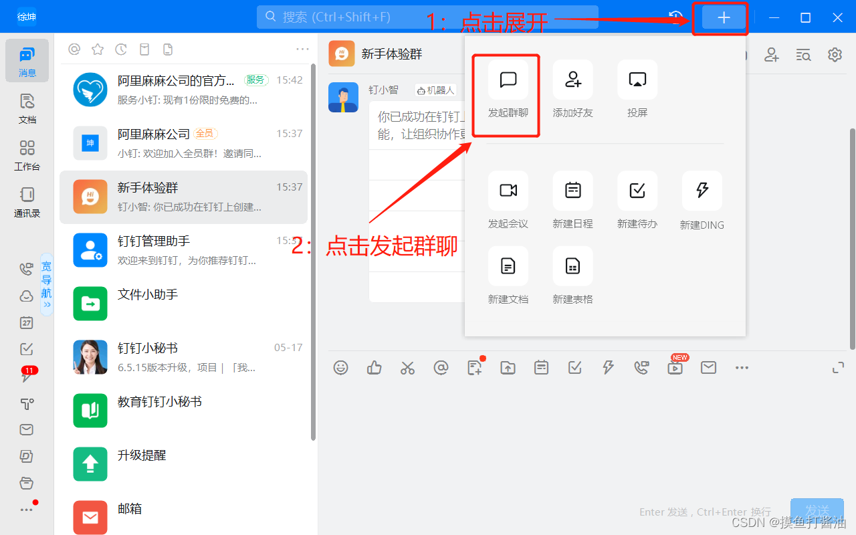Open message list more options (…)
The image size is (856, 535).
pos(303,49)
